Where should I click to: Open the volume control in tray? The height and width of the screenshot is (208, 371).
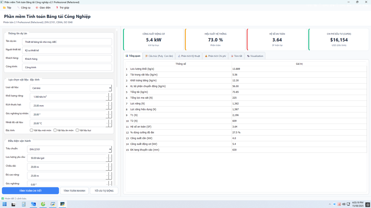[x=344, y=204]
